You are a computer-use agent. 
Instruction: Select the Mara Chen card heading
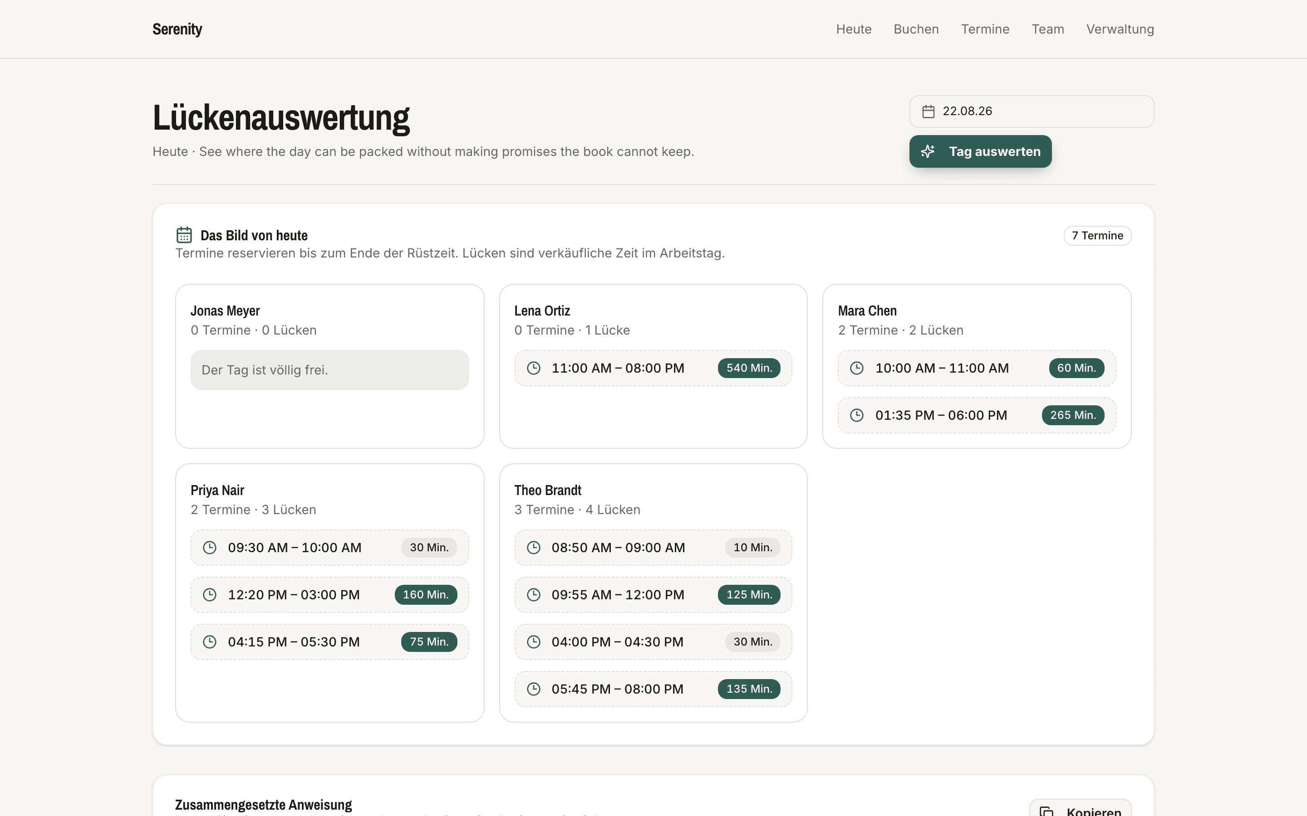pyautogui.click(x=867, y=311)
